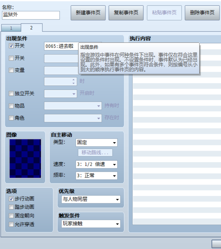Viewport: 221px width, 249px height.
Task: Open the 频率 frequency dropdown
Action: tap(97, 176)
